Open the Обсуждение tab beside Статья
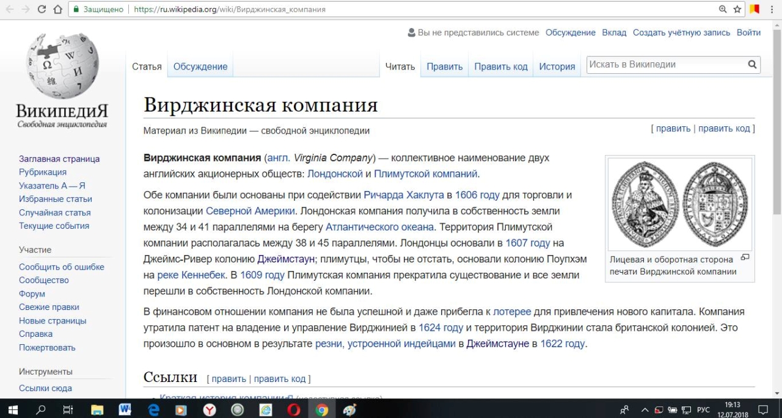Viewport: 782px width, 418px height. coord(200,67)
